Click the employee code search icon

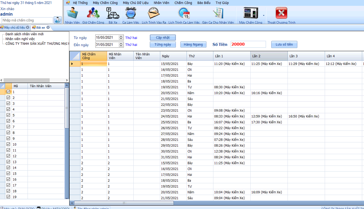pyautogui.click(x=58, y=20)
